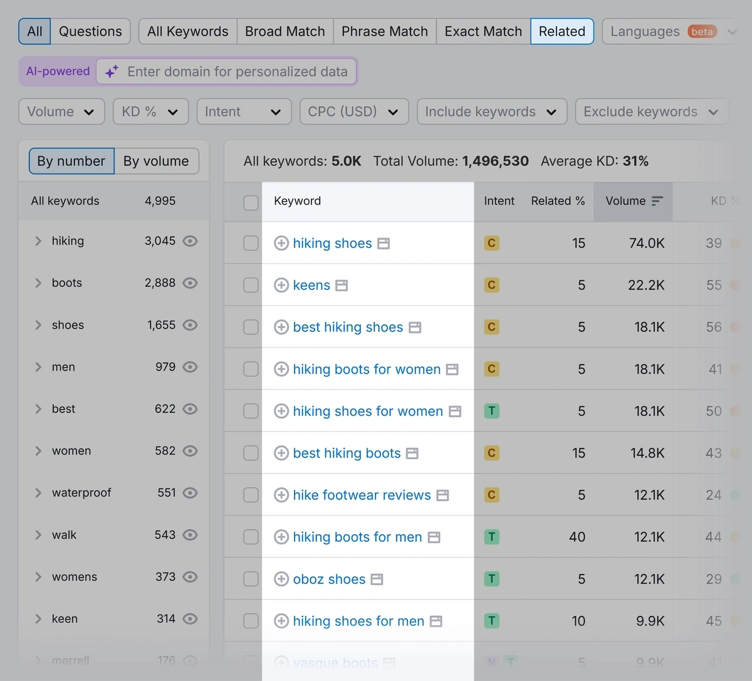Open SERP icon for hiking boots for women
This screenshot has height=681, width=752.
click(x=452, y=369)
